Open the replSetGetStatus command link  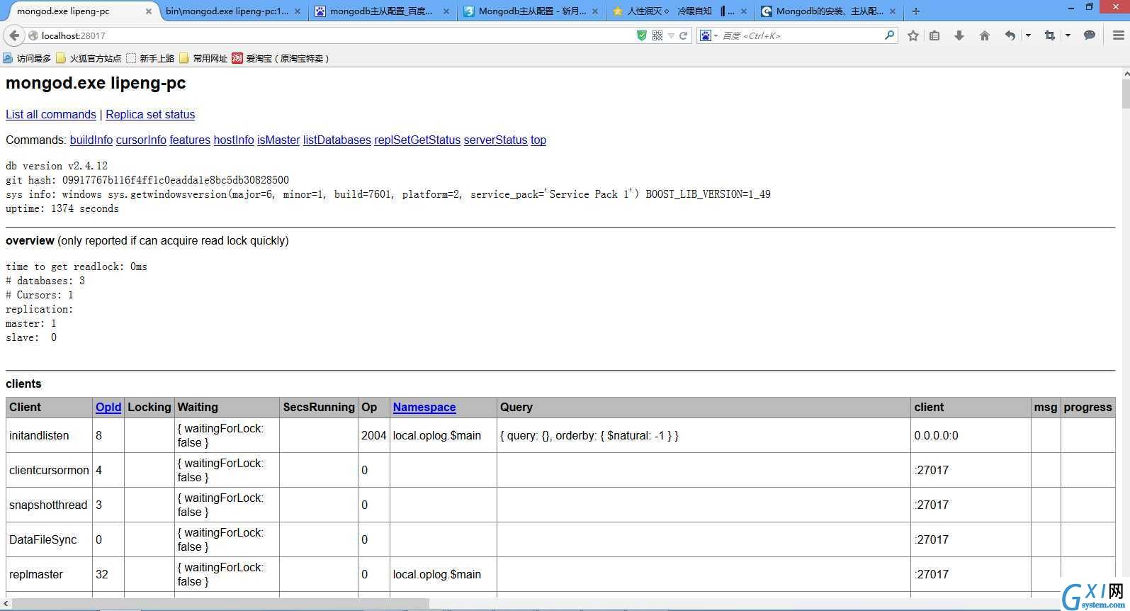click(x=417, y=140)
